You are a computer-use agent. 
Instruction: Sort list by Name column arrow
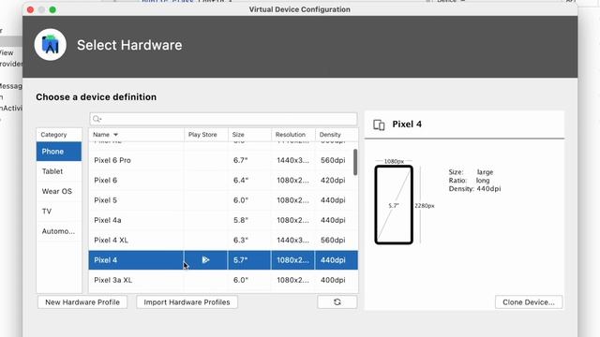point(115,135)
